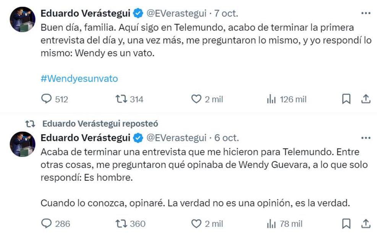Share the October 6 tweet
Viewport: 377px width, 237px height.
click(x=366, y=223)
